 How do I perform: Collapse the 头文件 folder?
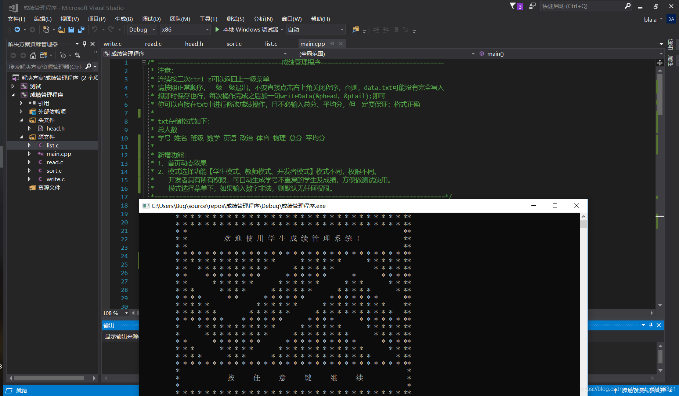tap(21, 120)
